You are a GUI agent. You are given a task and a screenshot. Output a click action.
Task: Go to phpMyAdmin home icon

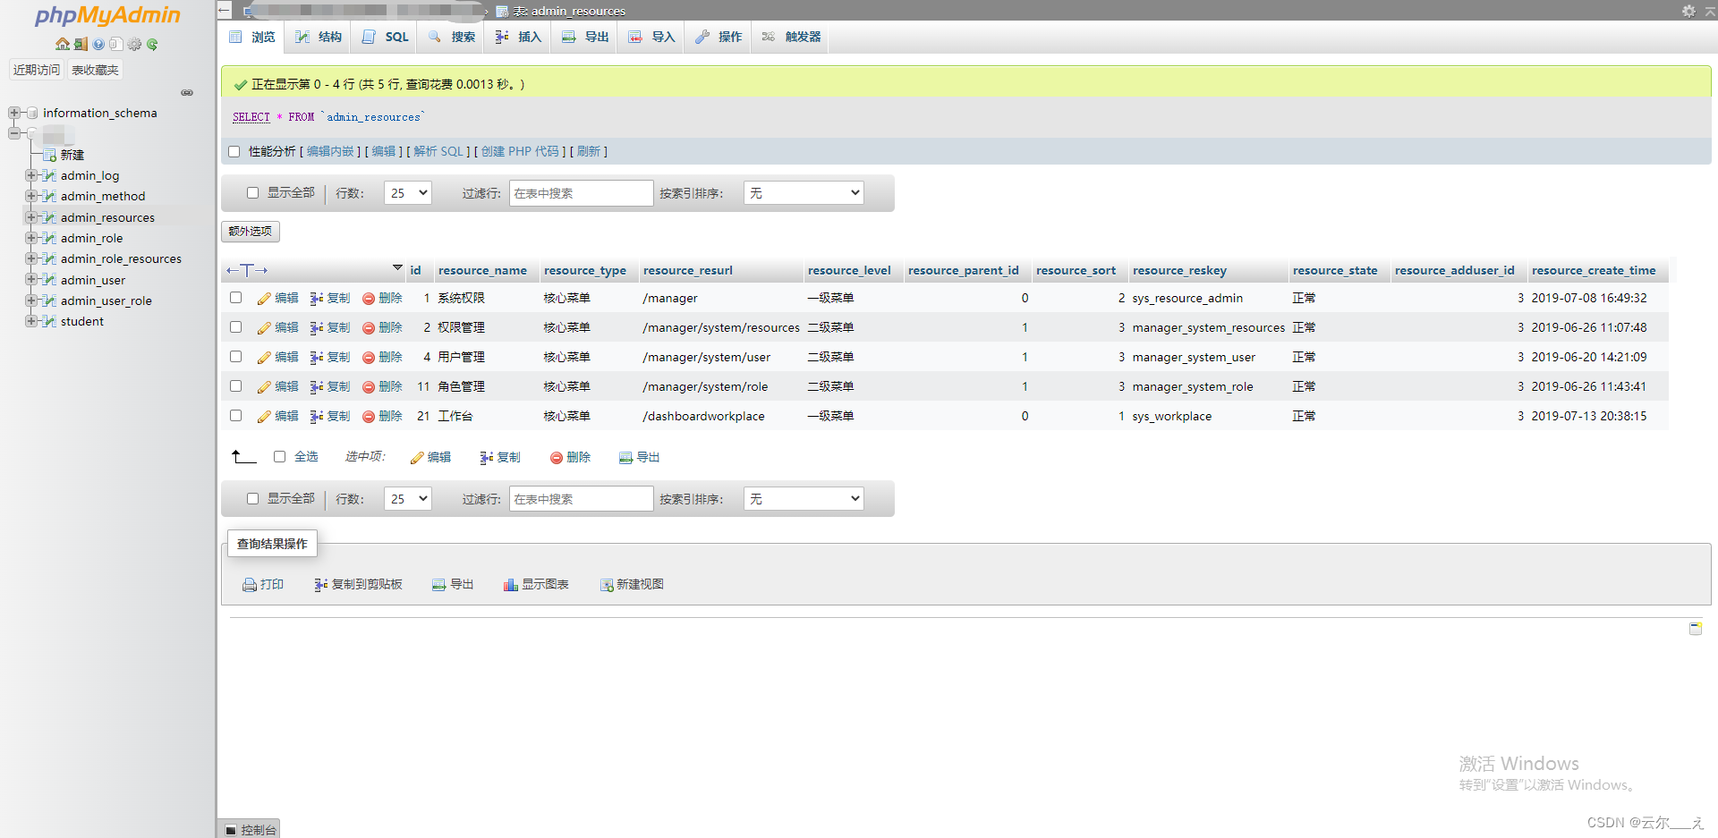tap(62, 44)
